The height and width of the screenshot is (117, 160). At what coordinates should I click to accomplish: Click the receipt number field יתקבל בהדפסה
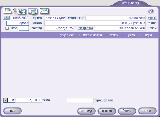[55, 18]
